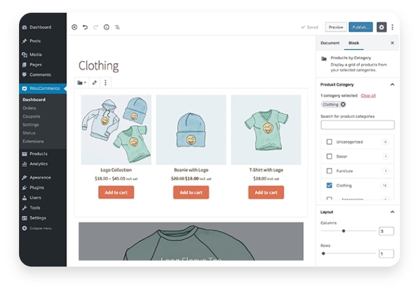Click the Publish button
419x292 pixels.
pyautogui.click(x=361, y=27)
